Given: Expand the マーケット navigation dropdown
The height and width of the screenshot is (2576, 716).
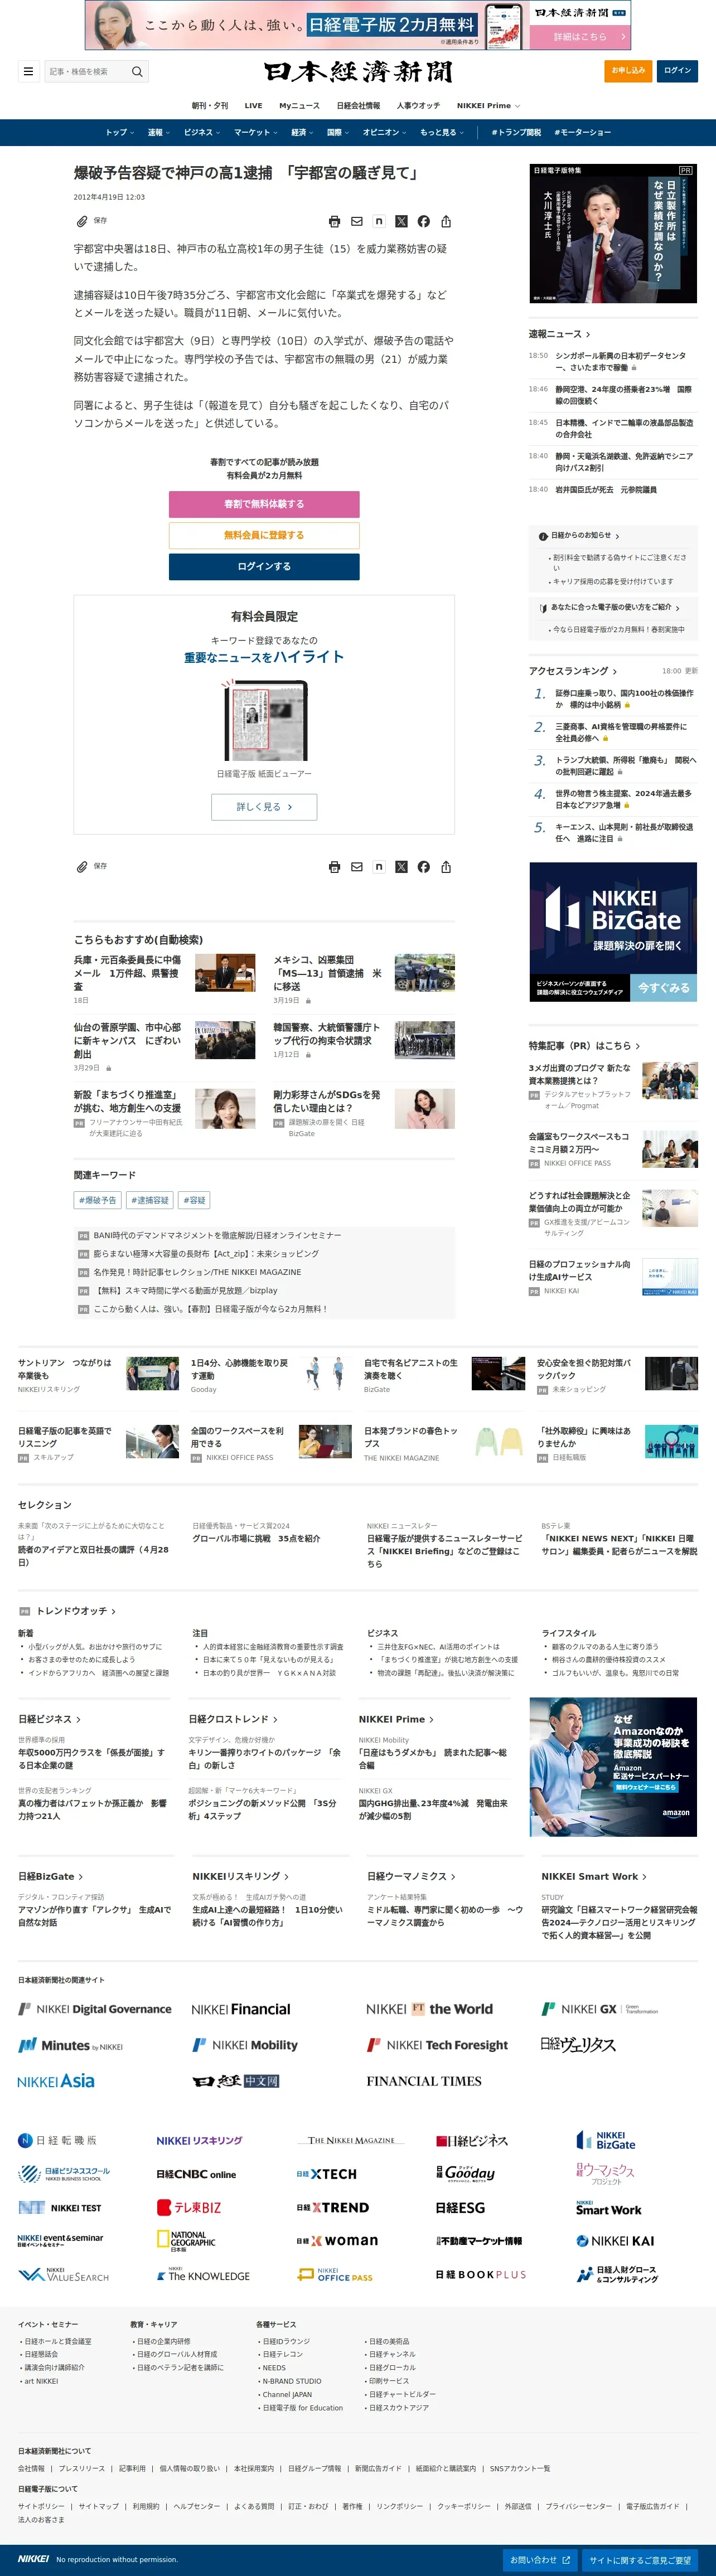Looking at the screenshot, I should 256,132.
